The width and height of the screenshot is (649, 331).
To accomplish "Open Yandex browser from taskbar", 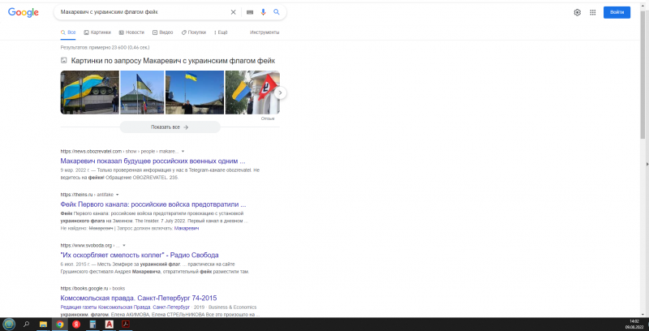I will pos(76,325).
